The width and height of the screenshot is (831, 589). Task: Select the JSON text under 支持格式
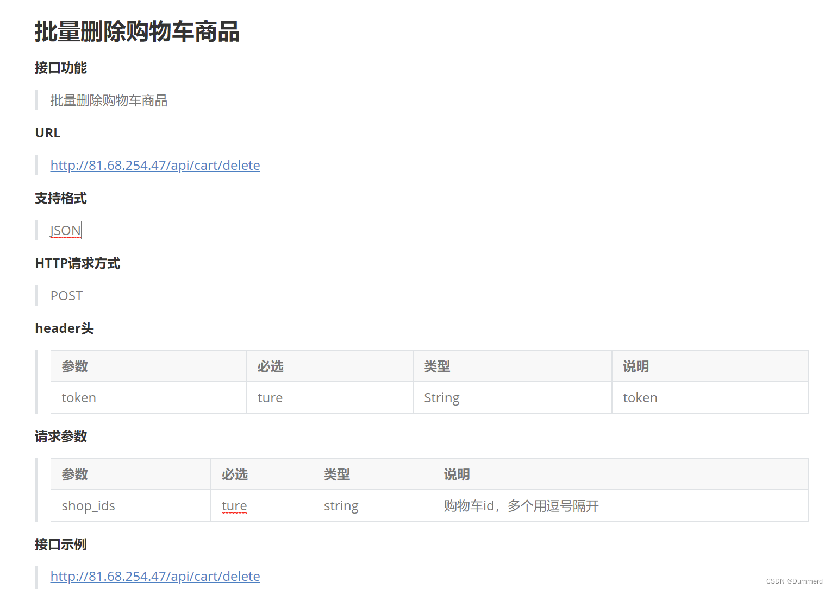tap(64, 230)
